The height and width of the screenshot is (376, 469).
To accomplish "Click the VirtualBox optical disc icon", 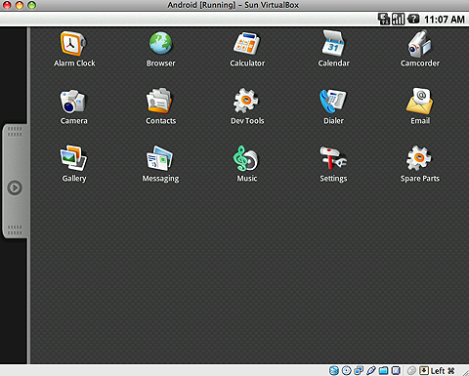I will point(346,370).
